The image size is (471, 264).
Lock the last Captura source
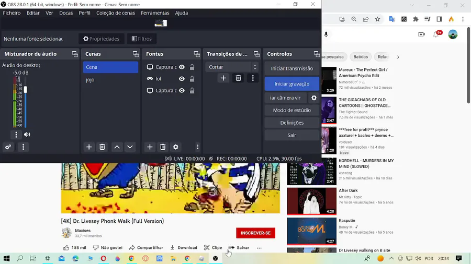click(192, 90)
